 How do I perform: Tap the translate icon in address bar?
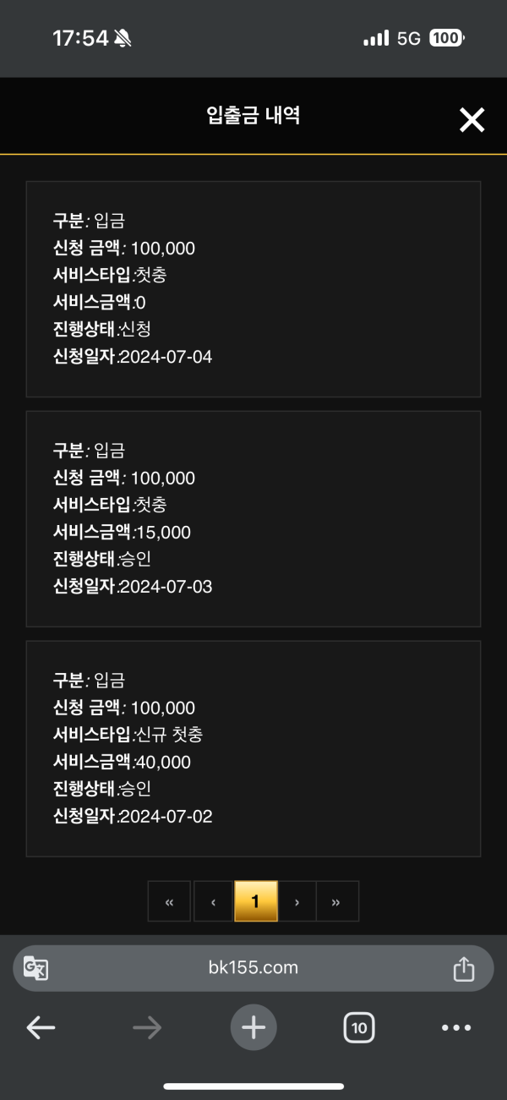[35, 968]
